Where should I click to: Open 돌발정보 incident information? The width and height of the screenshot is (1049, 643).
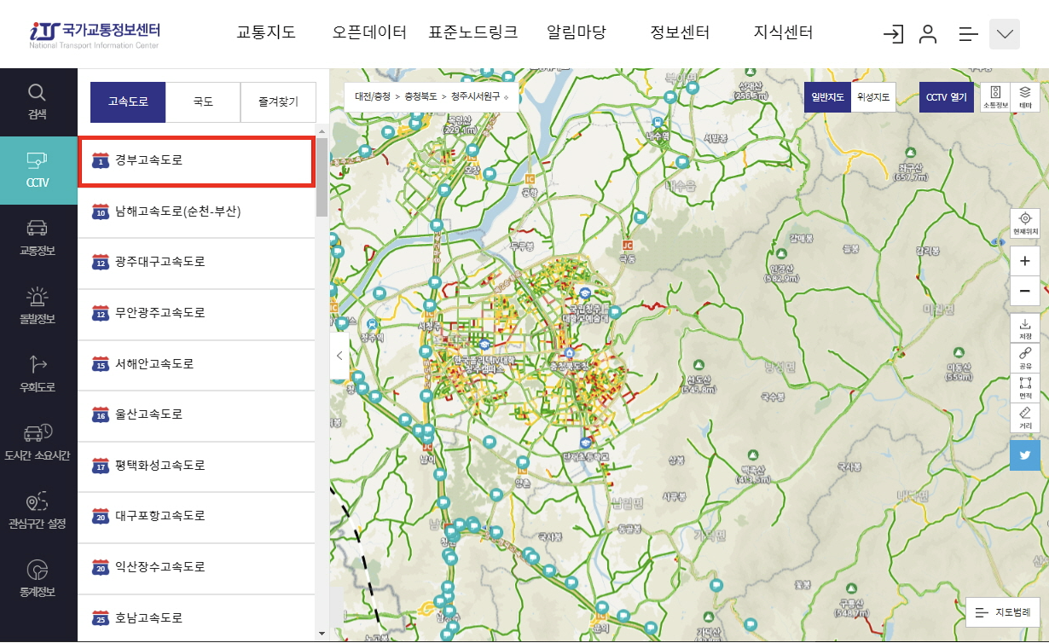point(38,306)
